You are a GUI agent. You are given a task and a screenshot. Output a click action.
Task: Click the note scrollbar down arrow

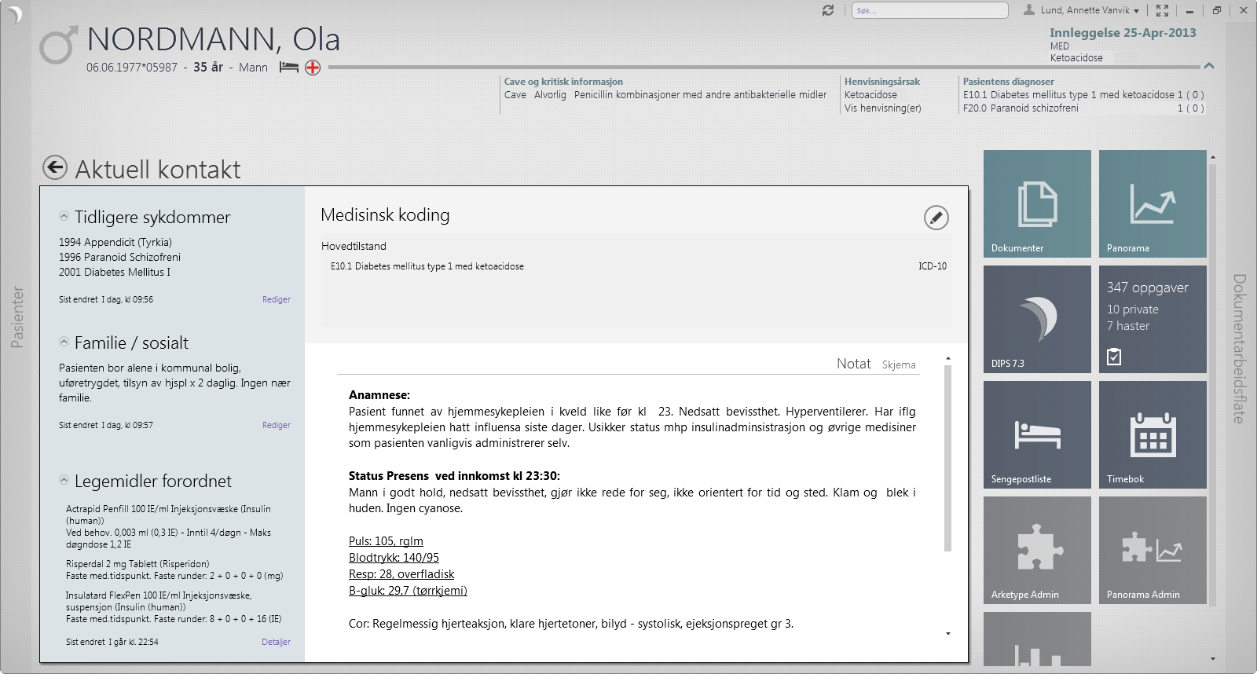click(948, 633)
